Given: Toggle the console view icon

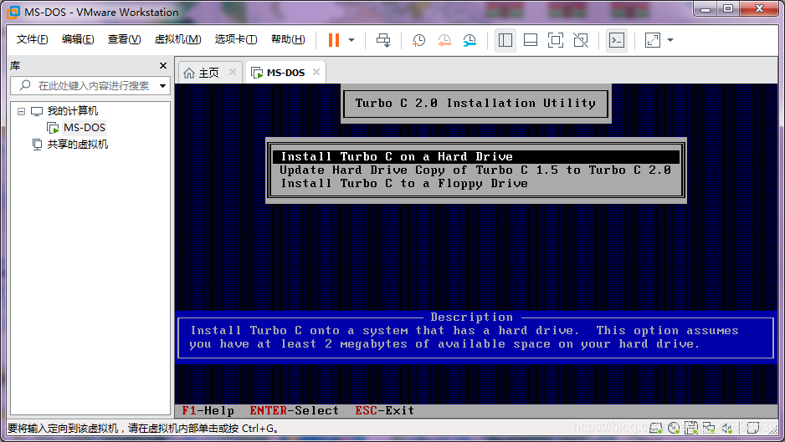Looking at the screenshot, I should [x=616, y=40].
